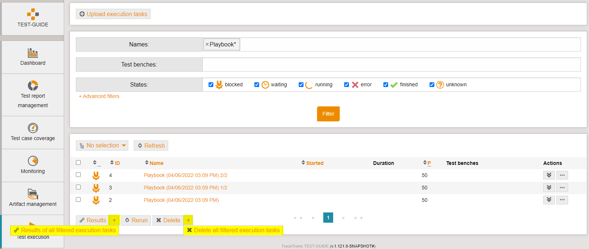Open the Delete dropdown arrow
This screenshot has height=249, width=589.
pyautogui.click(x=188, y=220)
